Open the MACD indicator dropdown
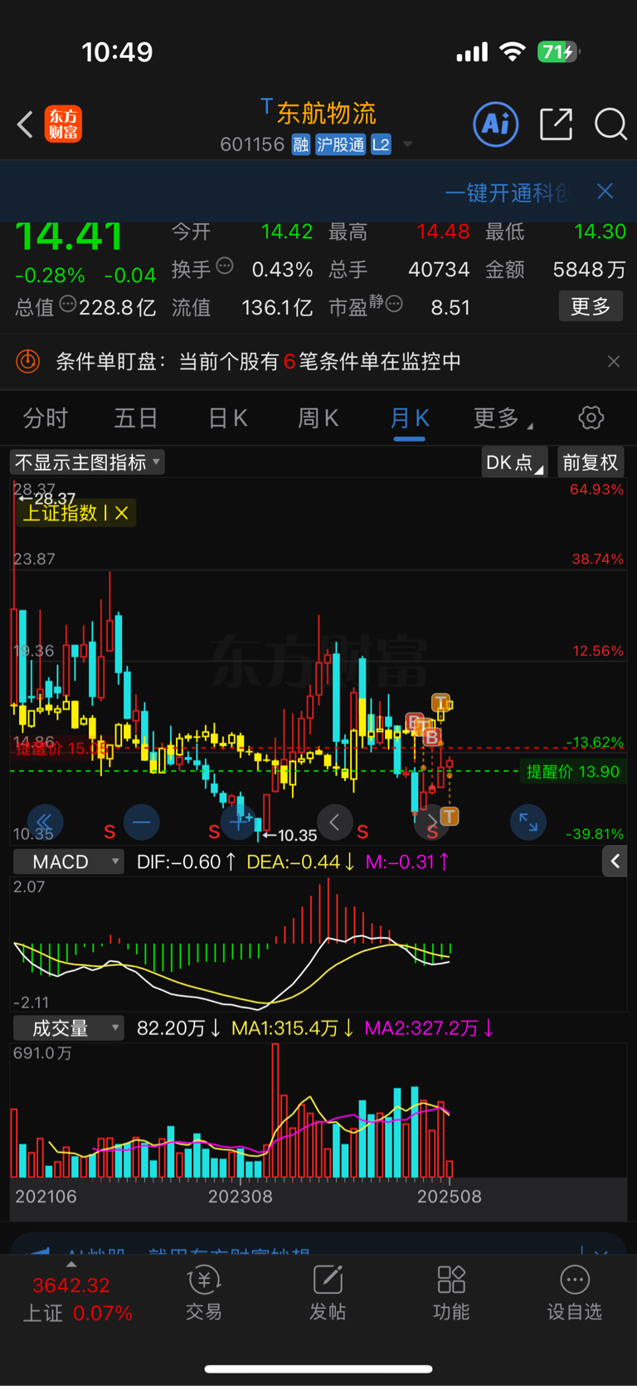This screenshot has height=1386, width=637. tap(69, 862)
